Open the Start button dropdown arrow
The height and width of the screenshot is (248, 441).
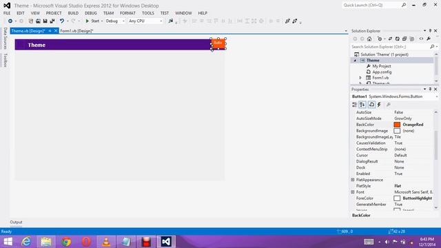(102, 21)
